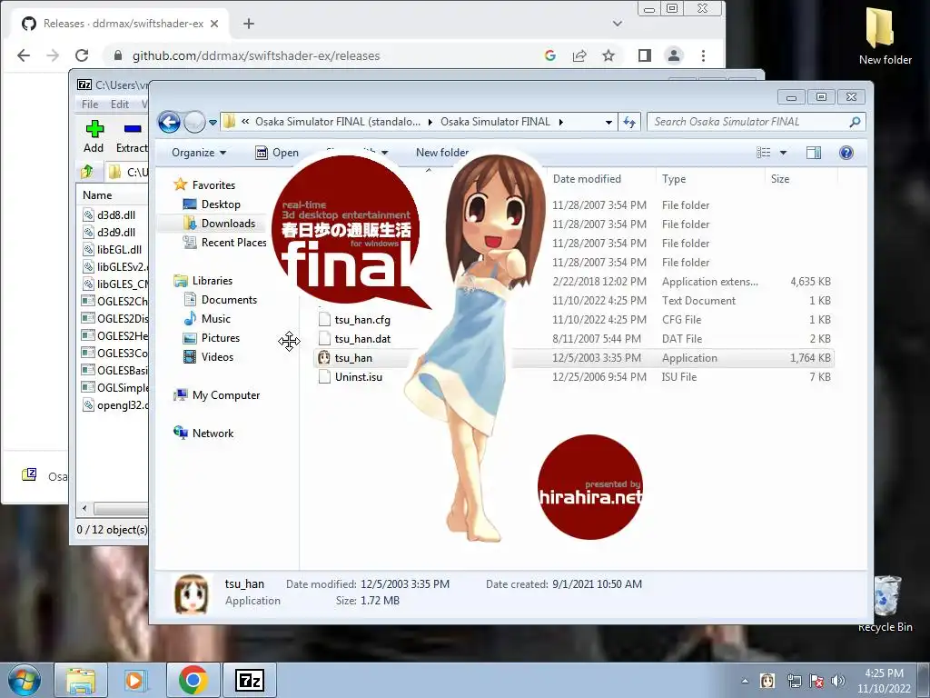The image size is (930, 698).
Task: Toggle Chrome side panel icon
Action: (x=645, y=55)
